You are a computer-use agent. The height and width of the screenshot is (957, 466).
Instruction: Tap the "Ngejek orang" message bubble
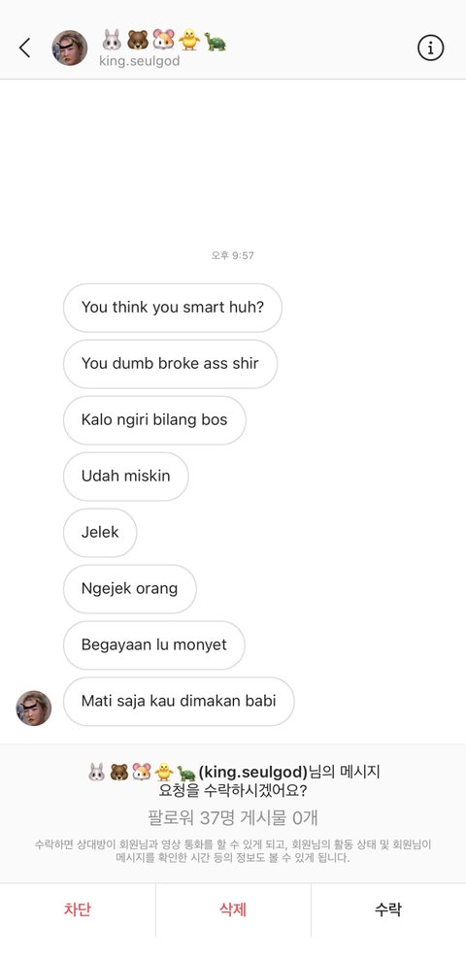pos(130,588)
